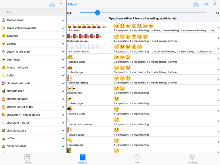Click chips/french fries icon

coord(4,115)
